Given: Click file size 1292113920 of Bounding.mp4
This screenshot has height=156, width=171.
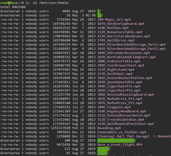Looking at the screenshot, I should pyautogui.click(x=61, y=128).
